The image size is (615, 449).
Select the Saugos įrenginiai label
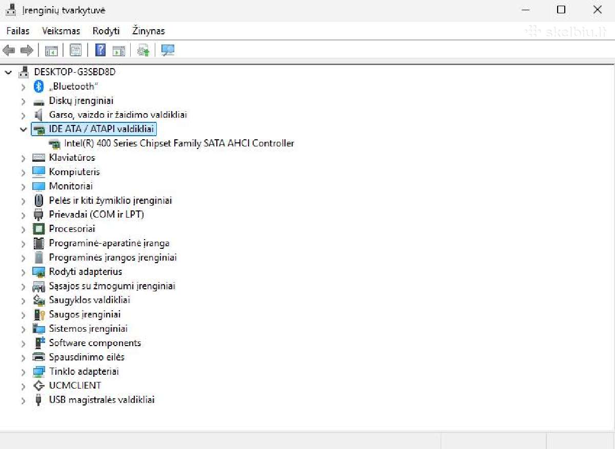pyautogui.click(x=85, y=314)
